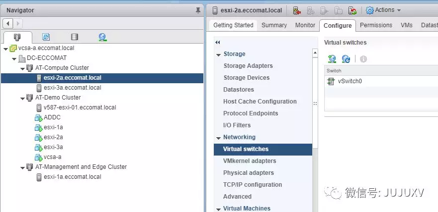The image size is (438, 212).
Task: Pin the Navigator panel
Action: point(198,10)
